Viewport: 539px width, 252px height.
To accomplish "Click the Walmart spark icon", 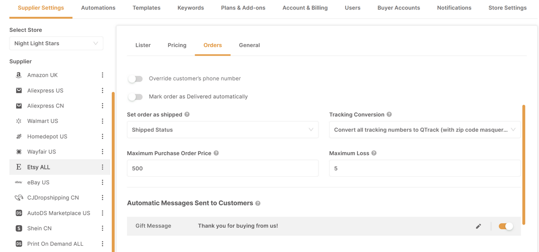I will point(18,121).
